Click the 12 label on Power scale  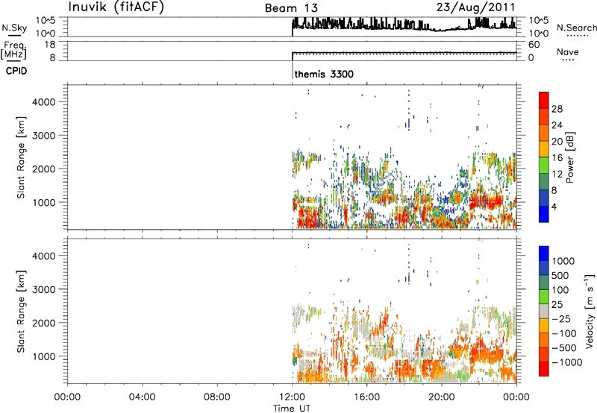[557, 174]
